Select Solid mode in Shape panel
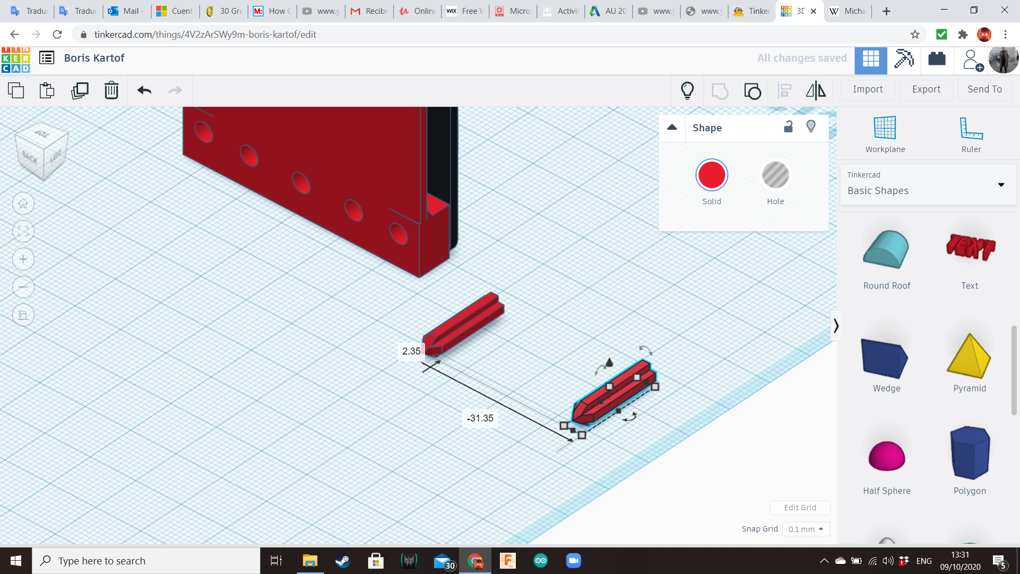 point(711,175)
